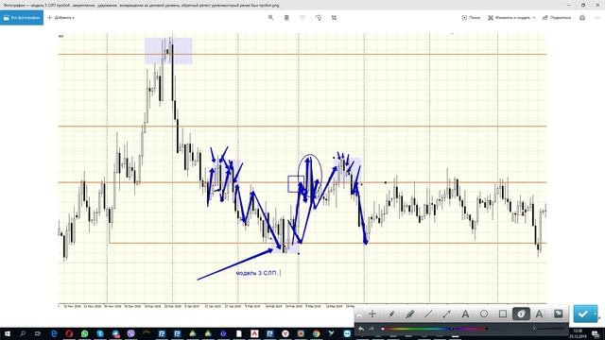Pick a color on the rainbow color bar
Screen dimensions: 605x340
pos(434,329)
